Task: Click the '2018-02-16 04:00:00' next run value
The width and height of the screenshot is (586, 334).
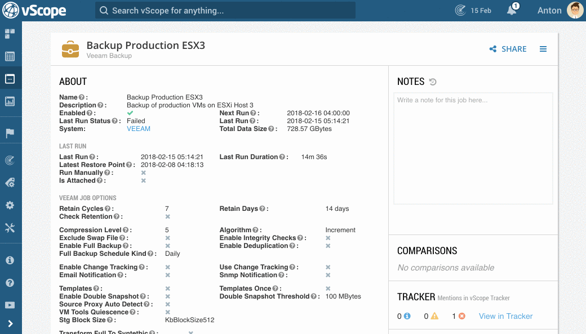Action: tap(318, 113)
